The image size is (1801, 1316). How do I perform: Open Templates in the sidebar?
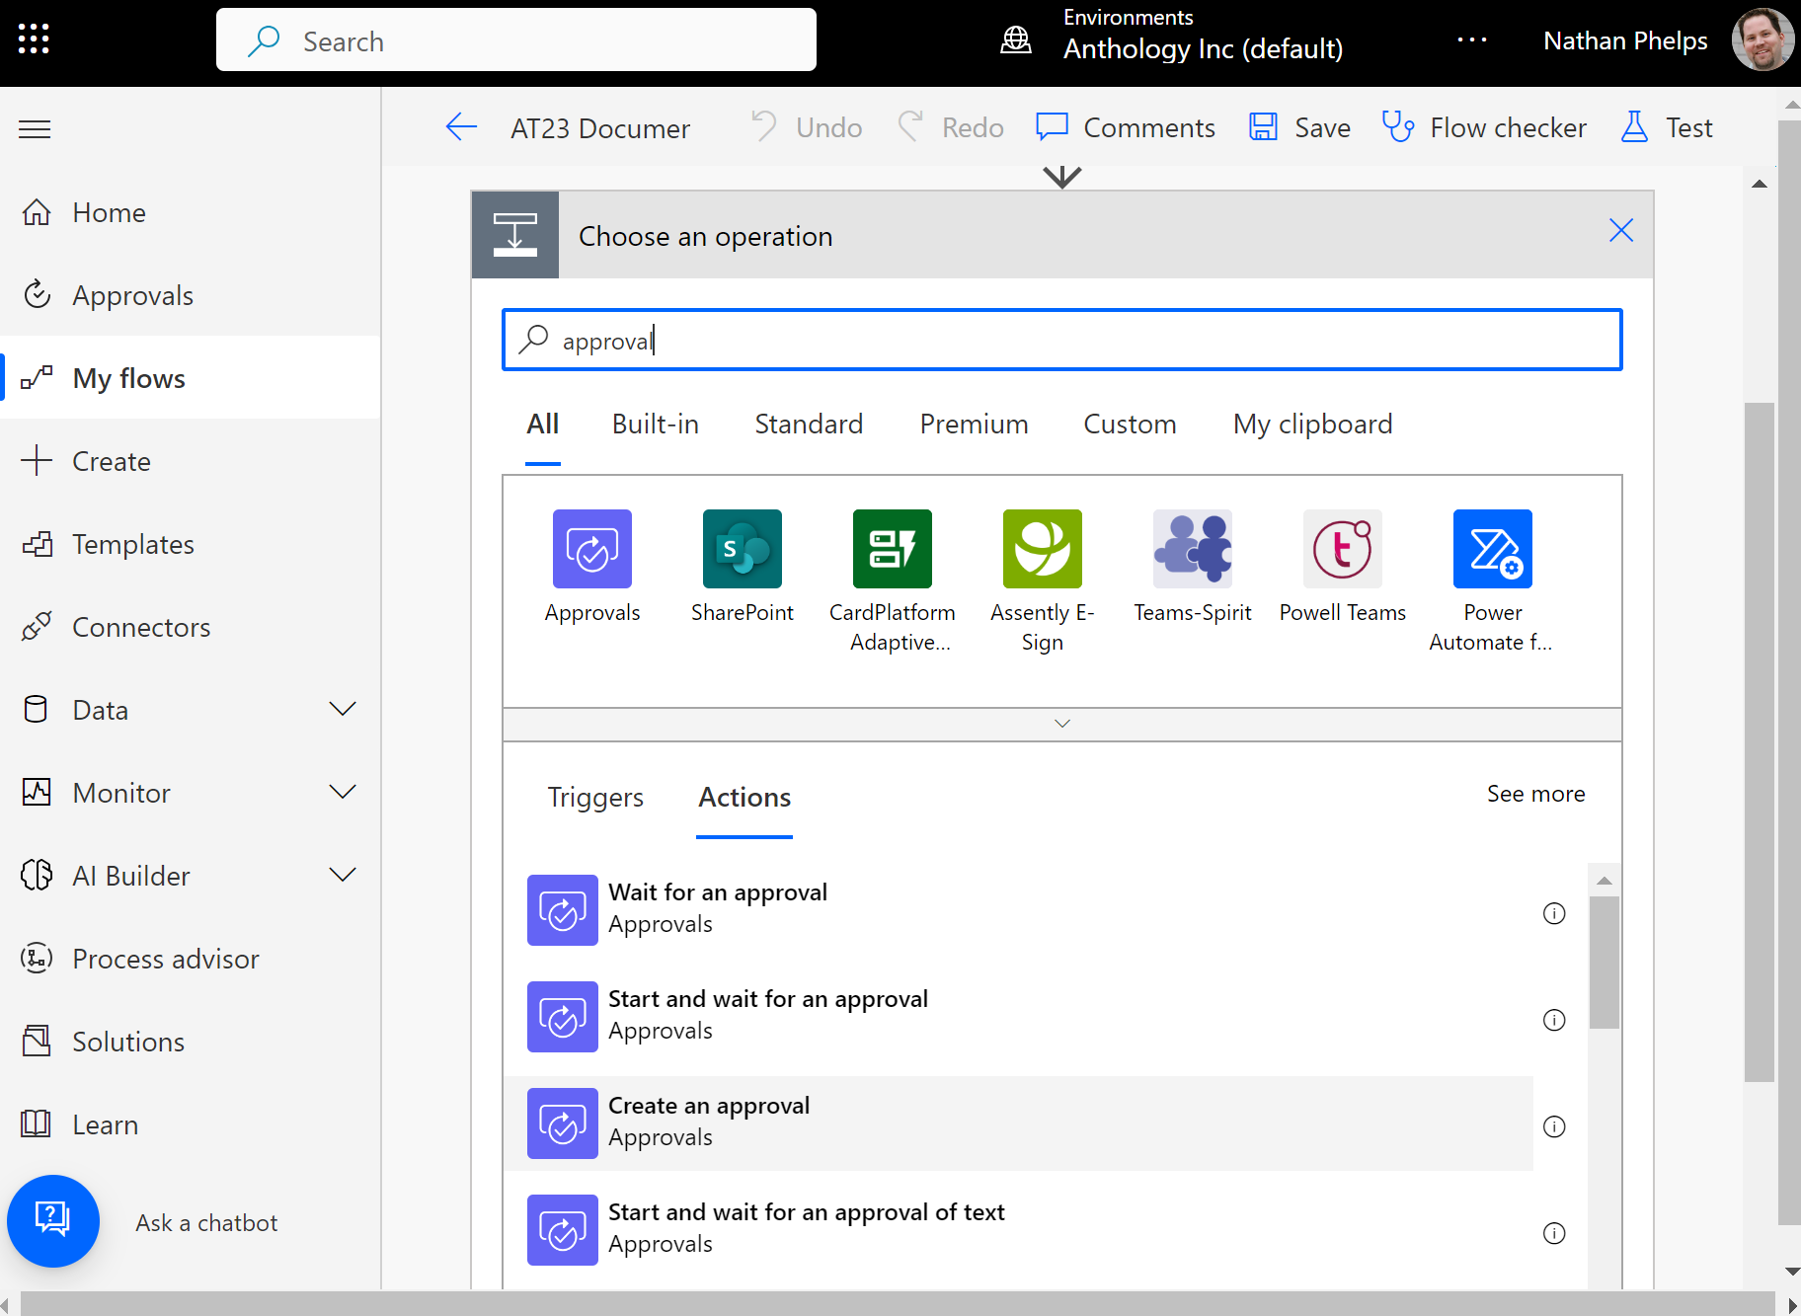point(190,544)
